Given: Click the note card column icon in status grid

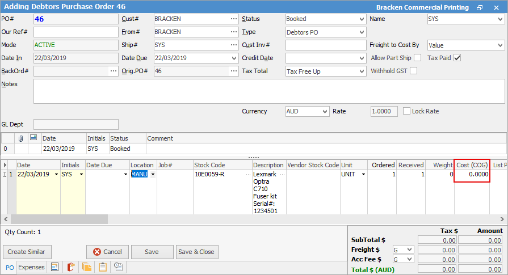Looking at the screenshot, I should pyautogui.click(x=33, y=137).
